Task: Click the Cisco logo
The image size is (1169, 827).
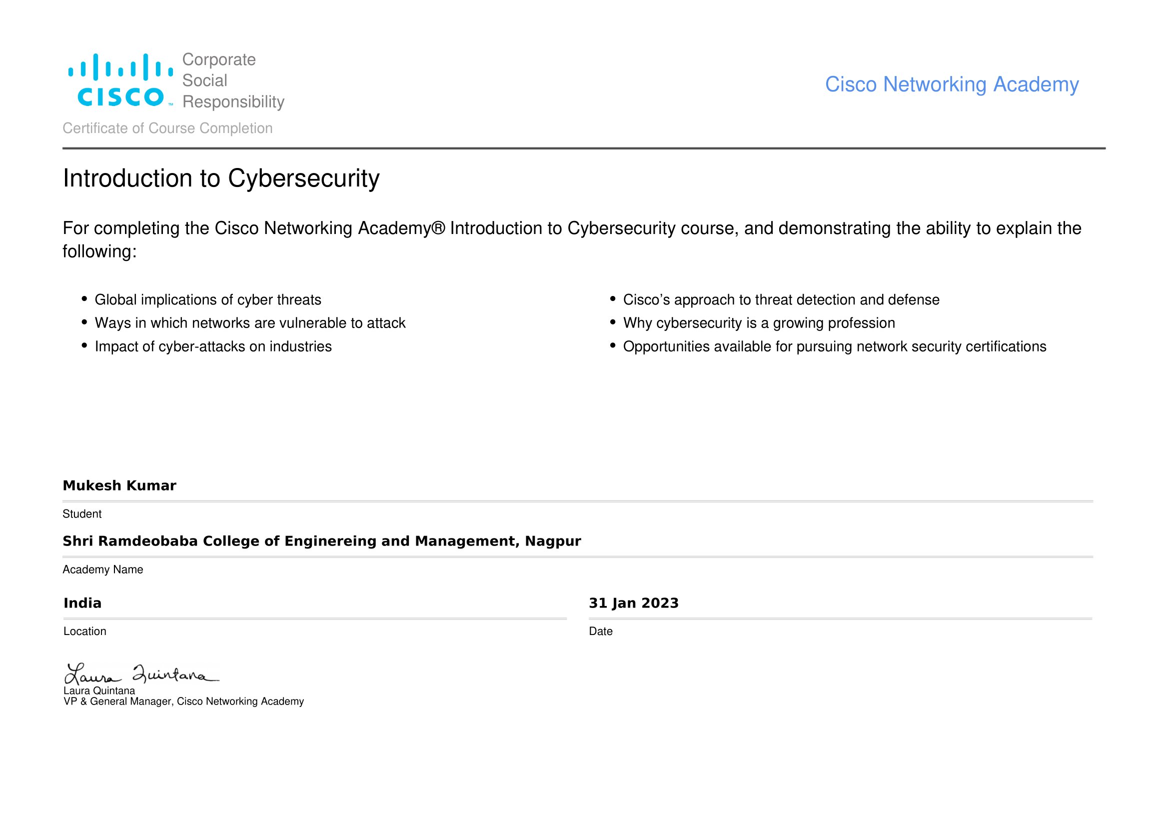Action: [x=120, y=80]
